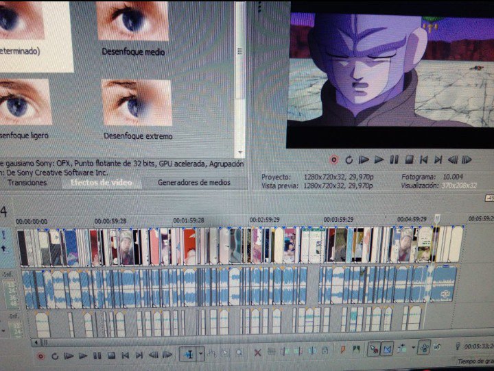The height and width of the screenshot is (371, 494).
Task: Play the video in the preview window
Action: point(379,159)
